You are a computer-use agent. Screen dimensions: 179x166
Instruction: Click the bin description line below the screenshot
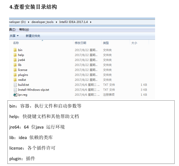coord(46,106)
